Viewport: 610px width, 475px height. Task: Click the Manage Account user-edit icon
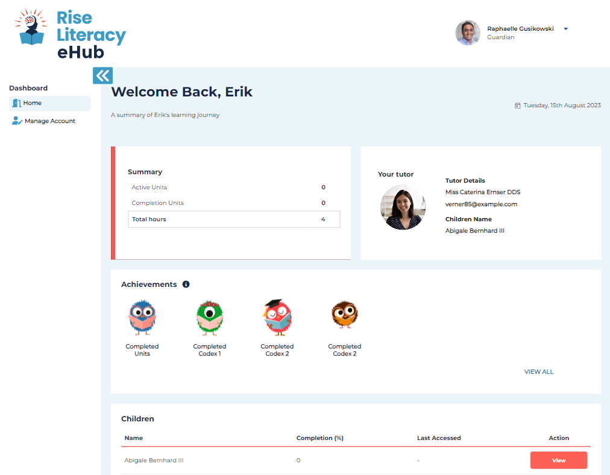[17, 121]
